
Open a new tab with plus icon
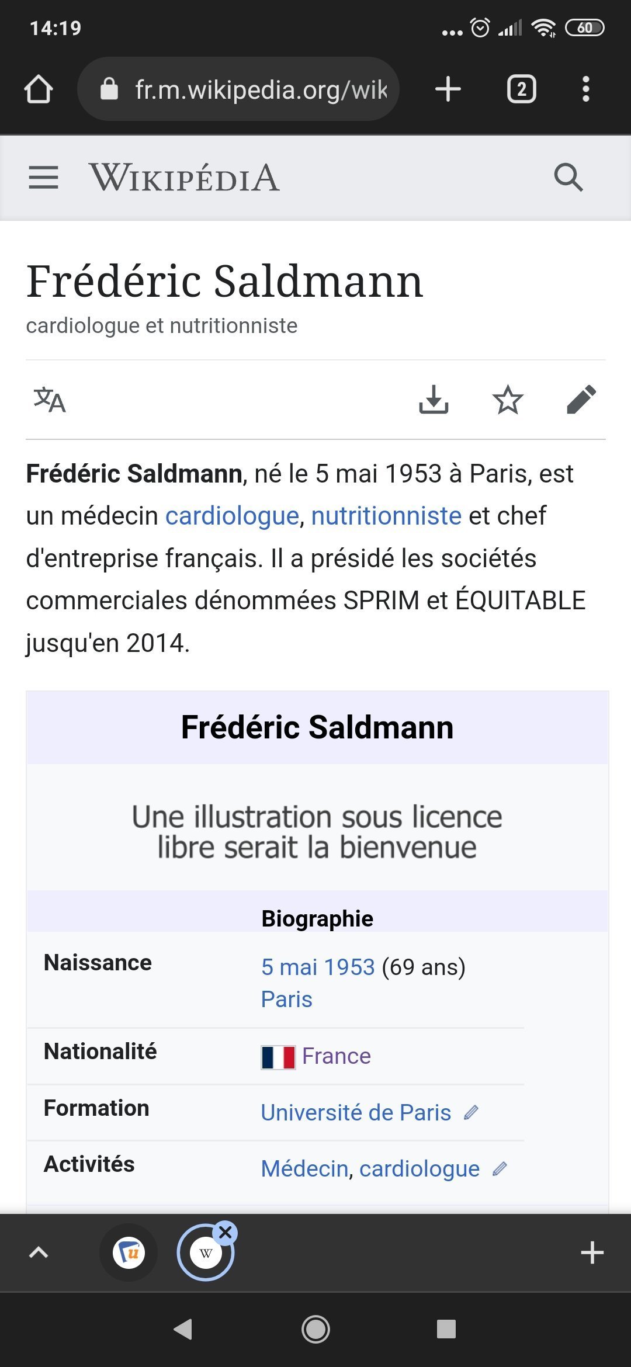pyautogui.click(x=448, y=89)
